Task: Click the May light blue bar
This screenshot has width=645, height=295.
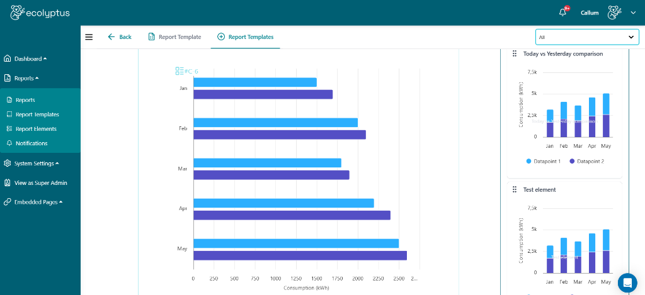Action: [295, 243]
